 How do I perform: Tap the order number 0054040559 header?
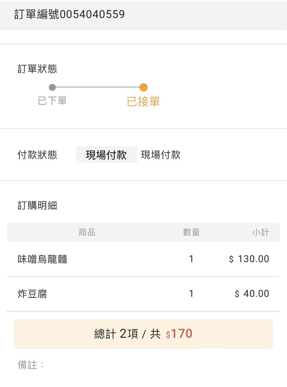tap(70, 14)
